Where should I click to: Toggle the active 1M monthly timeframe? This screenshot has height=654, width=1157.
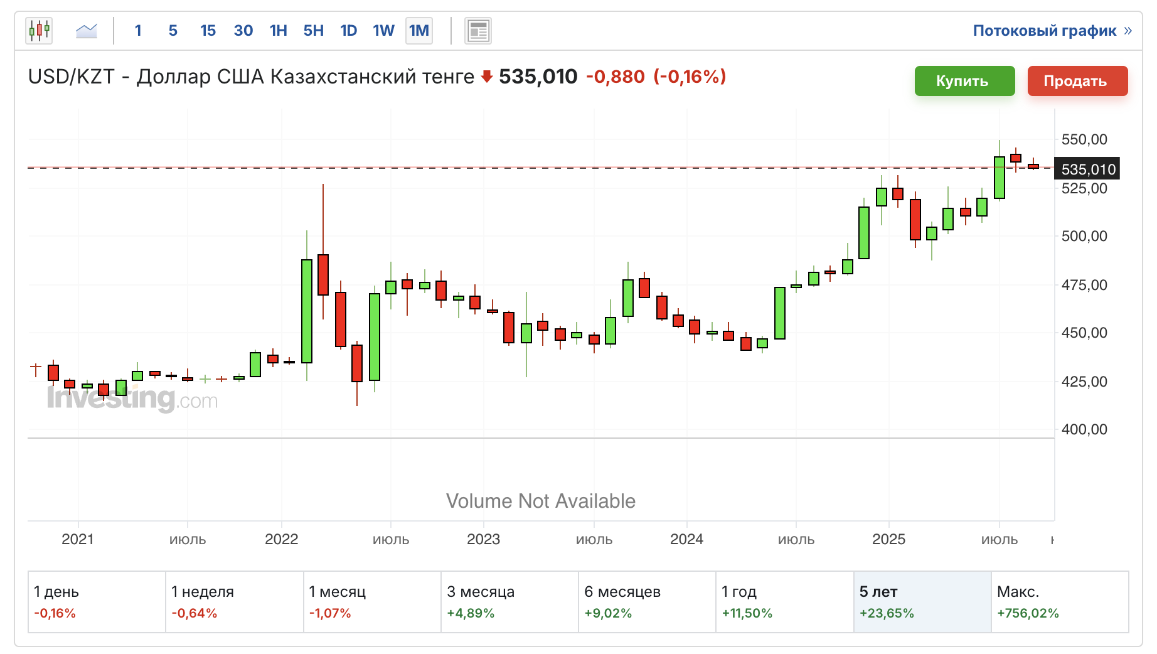point(419,29)
